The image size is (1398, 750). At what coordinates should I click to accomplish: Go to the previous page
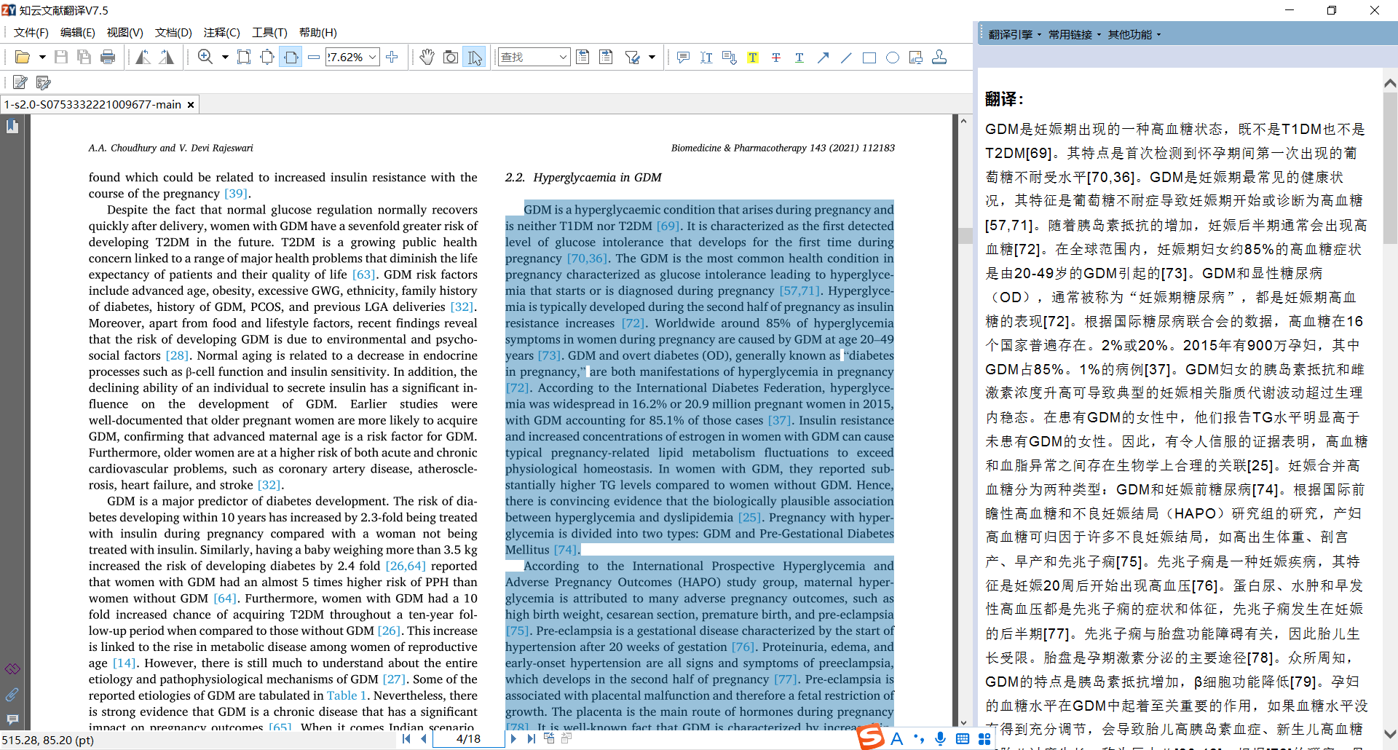(424, 738)
